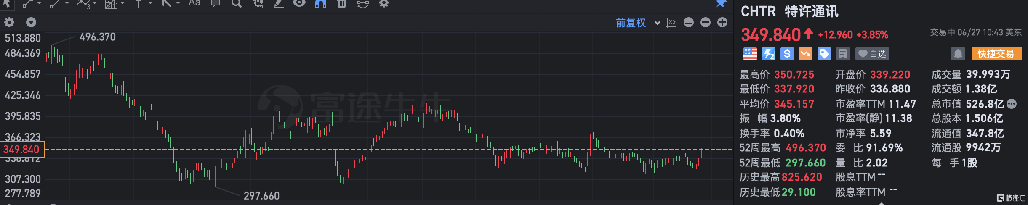The width and height of the screenshot is (1028, 205).
Task: Select the line segment drawing tool
Action: pos(27,4)
